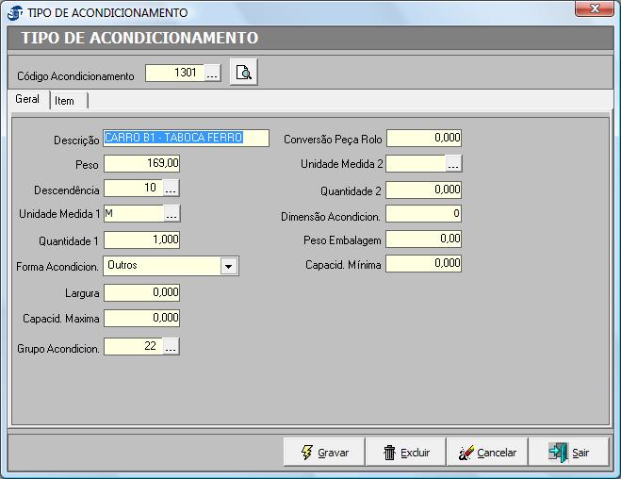Select the Peso Embalagem field
621x479 pixels.
pyautogui.click(x=424, y=239)
